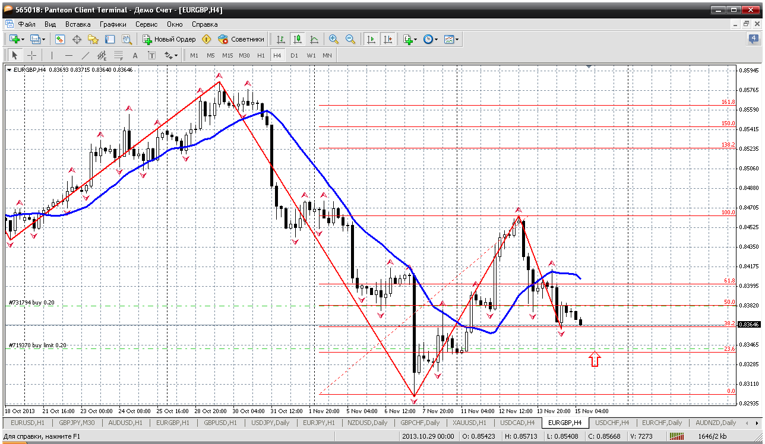Switch to M5 timeframe
The height and width of the screenshot is (444, 765).
[211, 55]
